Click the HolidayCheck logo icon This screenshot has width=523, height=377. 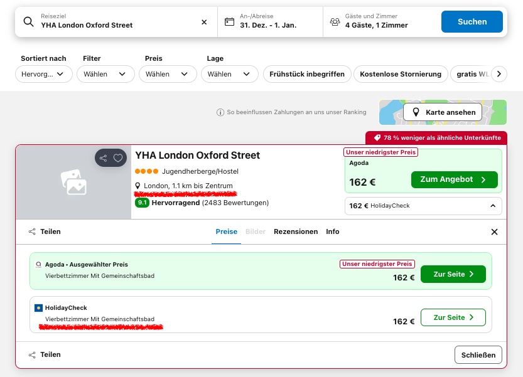pyautogui.click(x=38, y=307)
